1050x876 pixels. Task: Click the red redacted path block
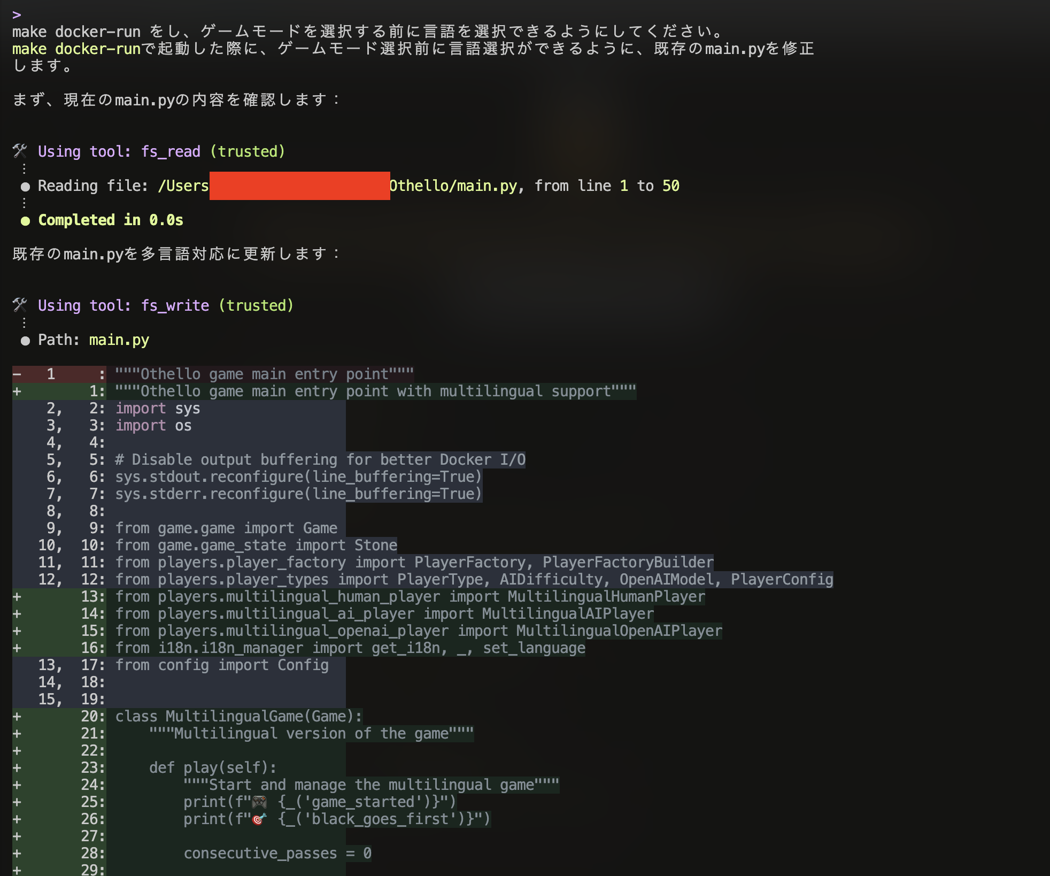tap(299, 186)
